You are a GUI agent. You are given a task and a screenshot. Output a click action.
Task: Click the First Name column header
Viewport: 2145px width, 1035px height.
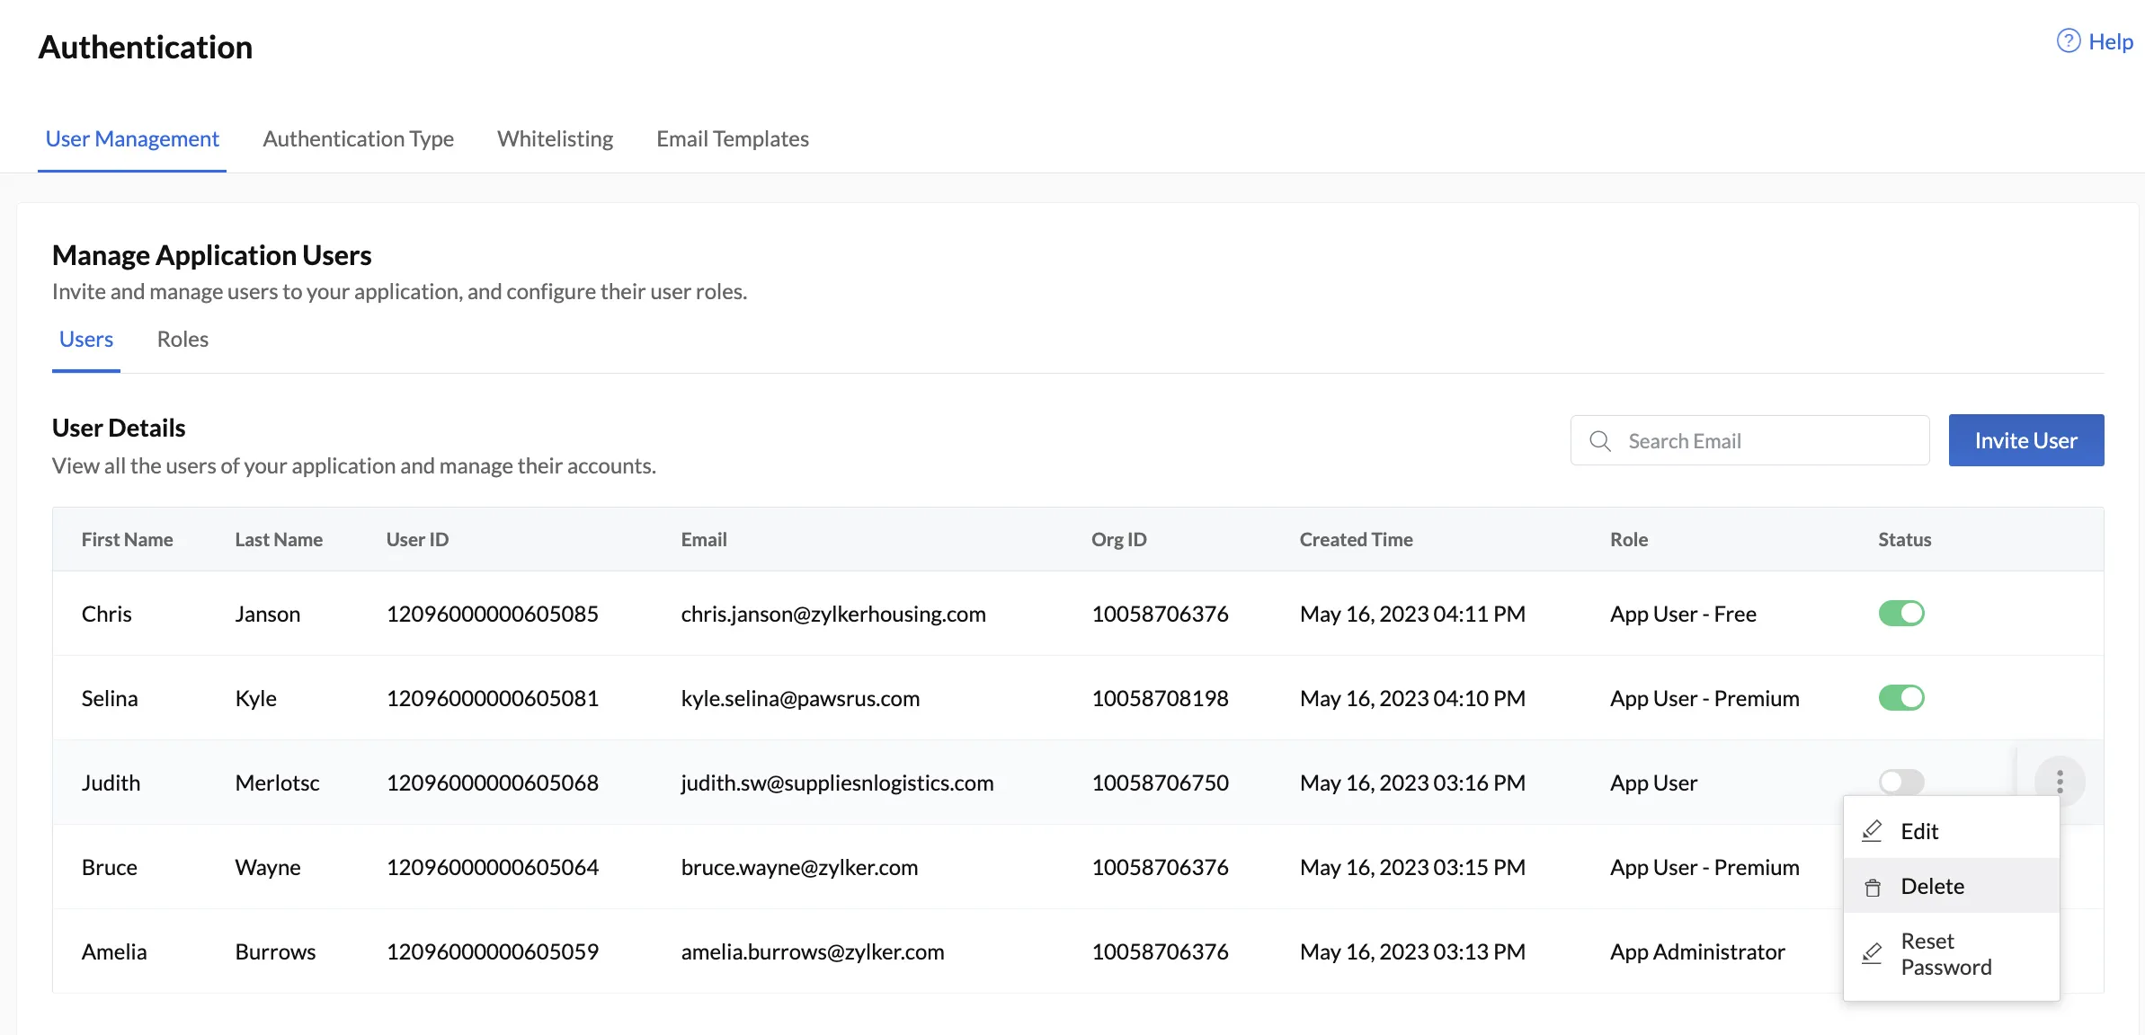pyautogui.click(x=127, y=539)
